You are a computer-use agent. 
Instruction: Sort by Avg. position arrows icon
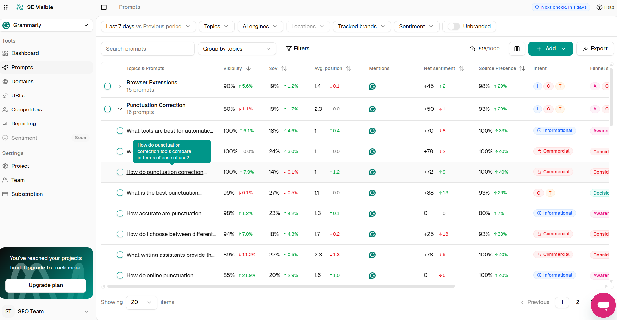[x=349, y=68]
